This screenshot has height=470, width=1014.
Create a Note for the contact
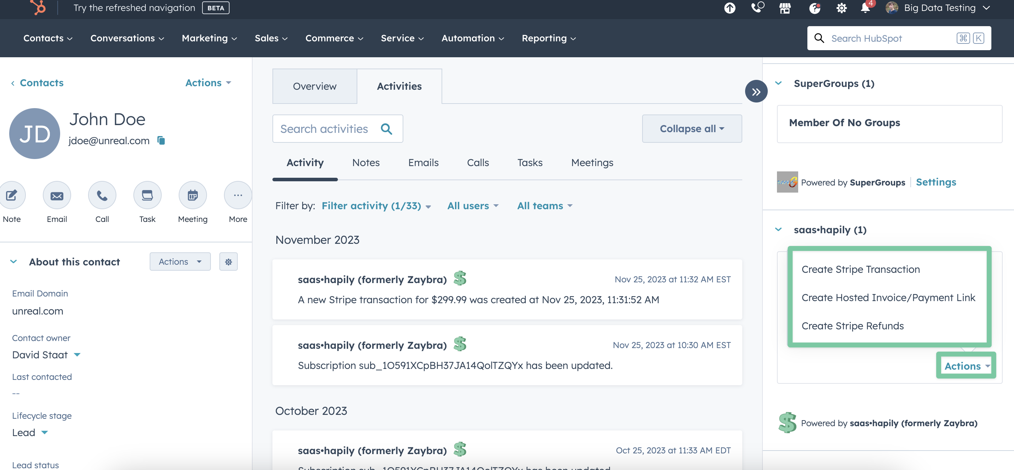pyautogui.click(x=12, y=195)
